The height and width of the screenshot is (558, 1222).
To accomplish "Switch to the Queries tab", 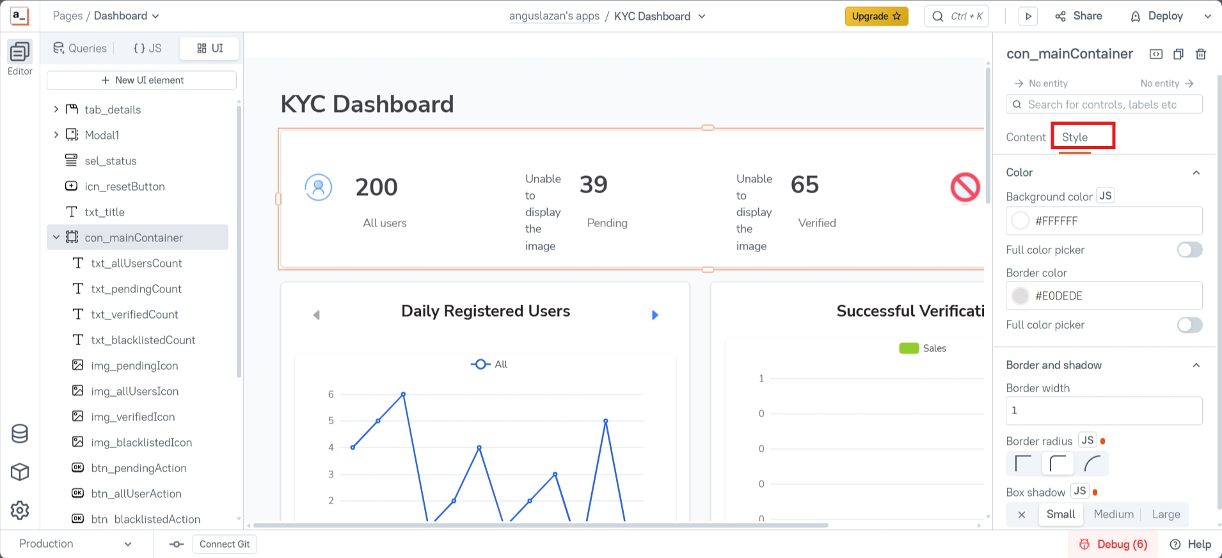I will [x=80, y=48].
